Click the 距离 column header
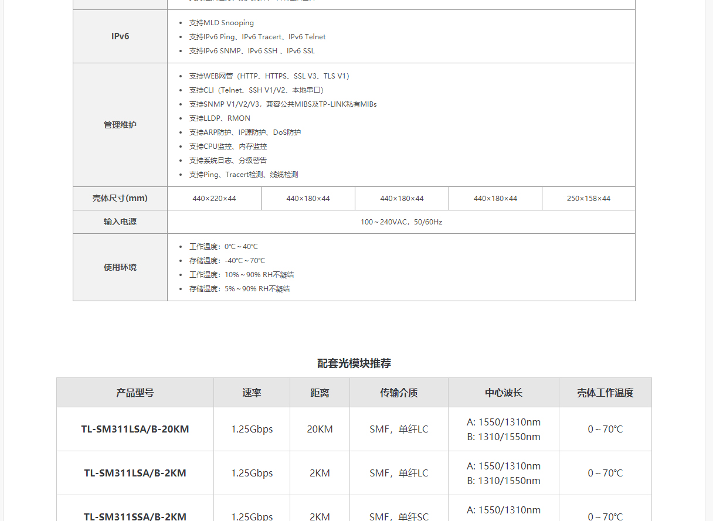713x521 pixels. point(320,393)
